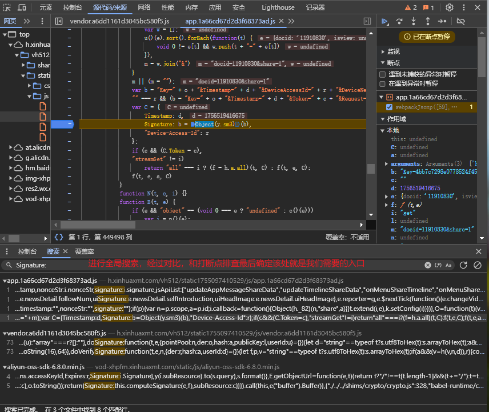Close the app.1a66cd67d2d3f68373ad.js editor tab
Screen dimensions: 489x412
click(x=281, y=21)
